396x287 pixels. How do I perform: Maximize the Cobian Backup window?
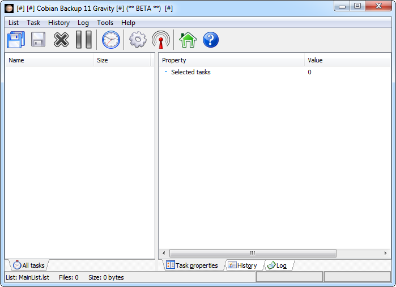point(357,6)
